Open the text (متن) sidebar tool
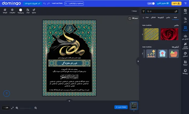 pyautogui.click(x=185, y=20)
